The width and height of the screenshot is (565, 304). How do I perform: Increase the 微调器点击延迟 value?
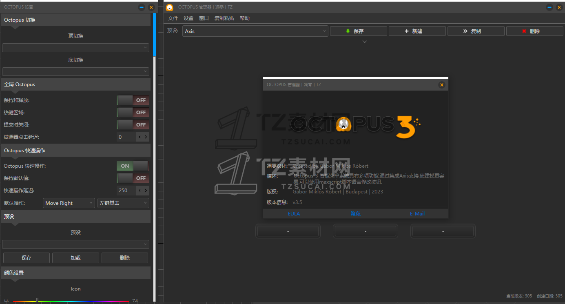coord(146,137)
